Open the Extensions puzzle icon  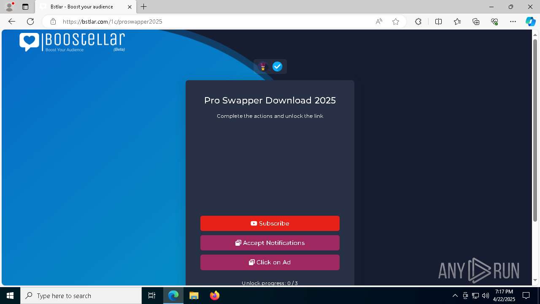pyautogui.click(x=418, y=22)
